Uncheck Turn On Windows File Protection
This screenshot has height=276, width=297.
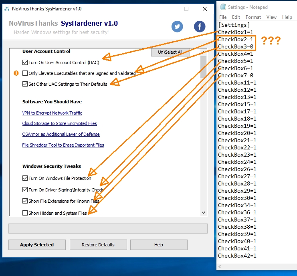[x=25, y=178]
